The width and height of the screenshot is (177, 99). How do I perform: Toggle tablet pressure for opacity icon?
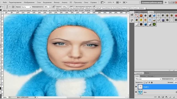pos(53,7)
